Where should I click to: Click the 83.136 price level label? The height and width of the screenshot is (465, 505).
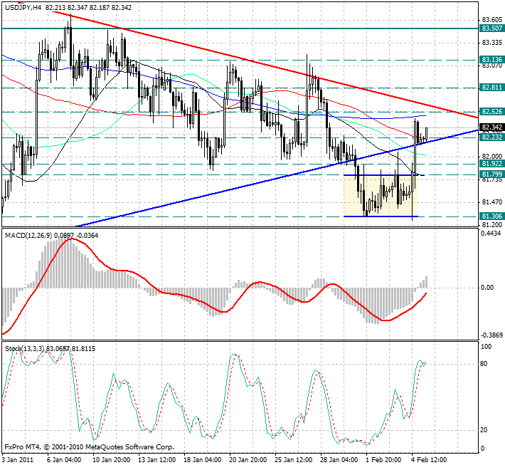pos(492,59)
